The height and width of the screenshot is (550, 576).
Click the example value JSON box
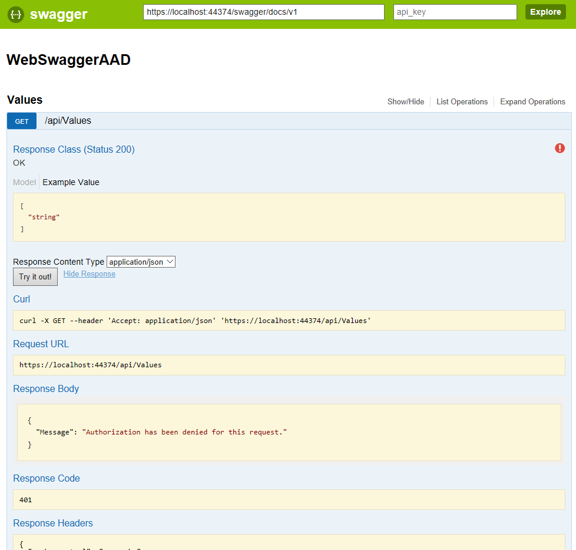[289, 218]
